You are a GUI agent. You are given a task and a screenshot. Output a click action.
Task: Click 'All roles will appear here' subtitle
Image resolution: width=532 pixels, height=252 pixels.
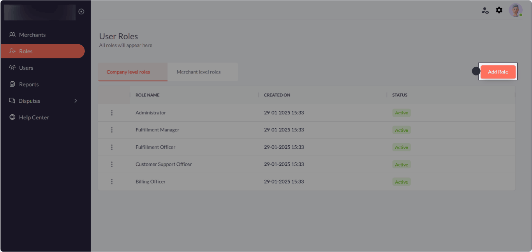tap(125, 45)
